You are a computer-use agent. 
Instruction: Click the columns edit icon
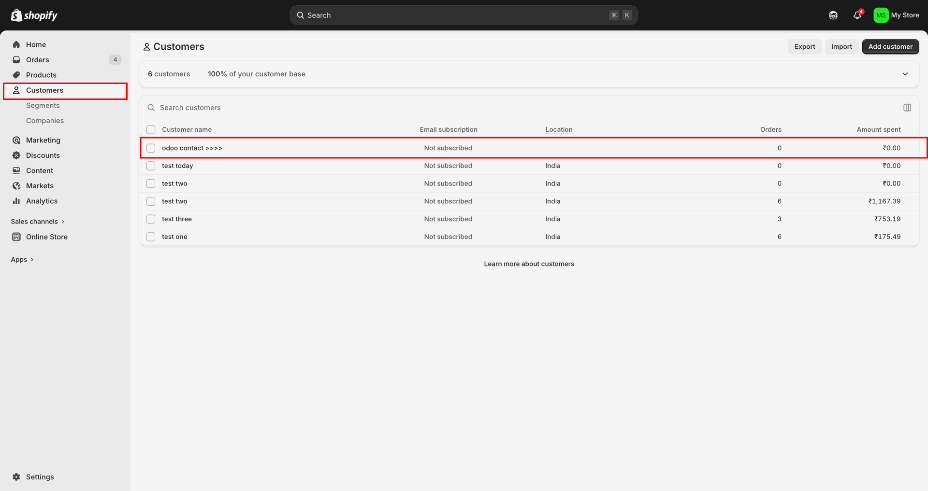(x=907, y=108)
